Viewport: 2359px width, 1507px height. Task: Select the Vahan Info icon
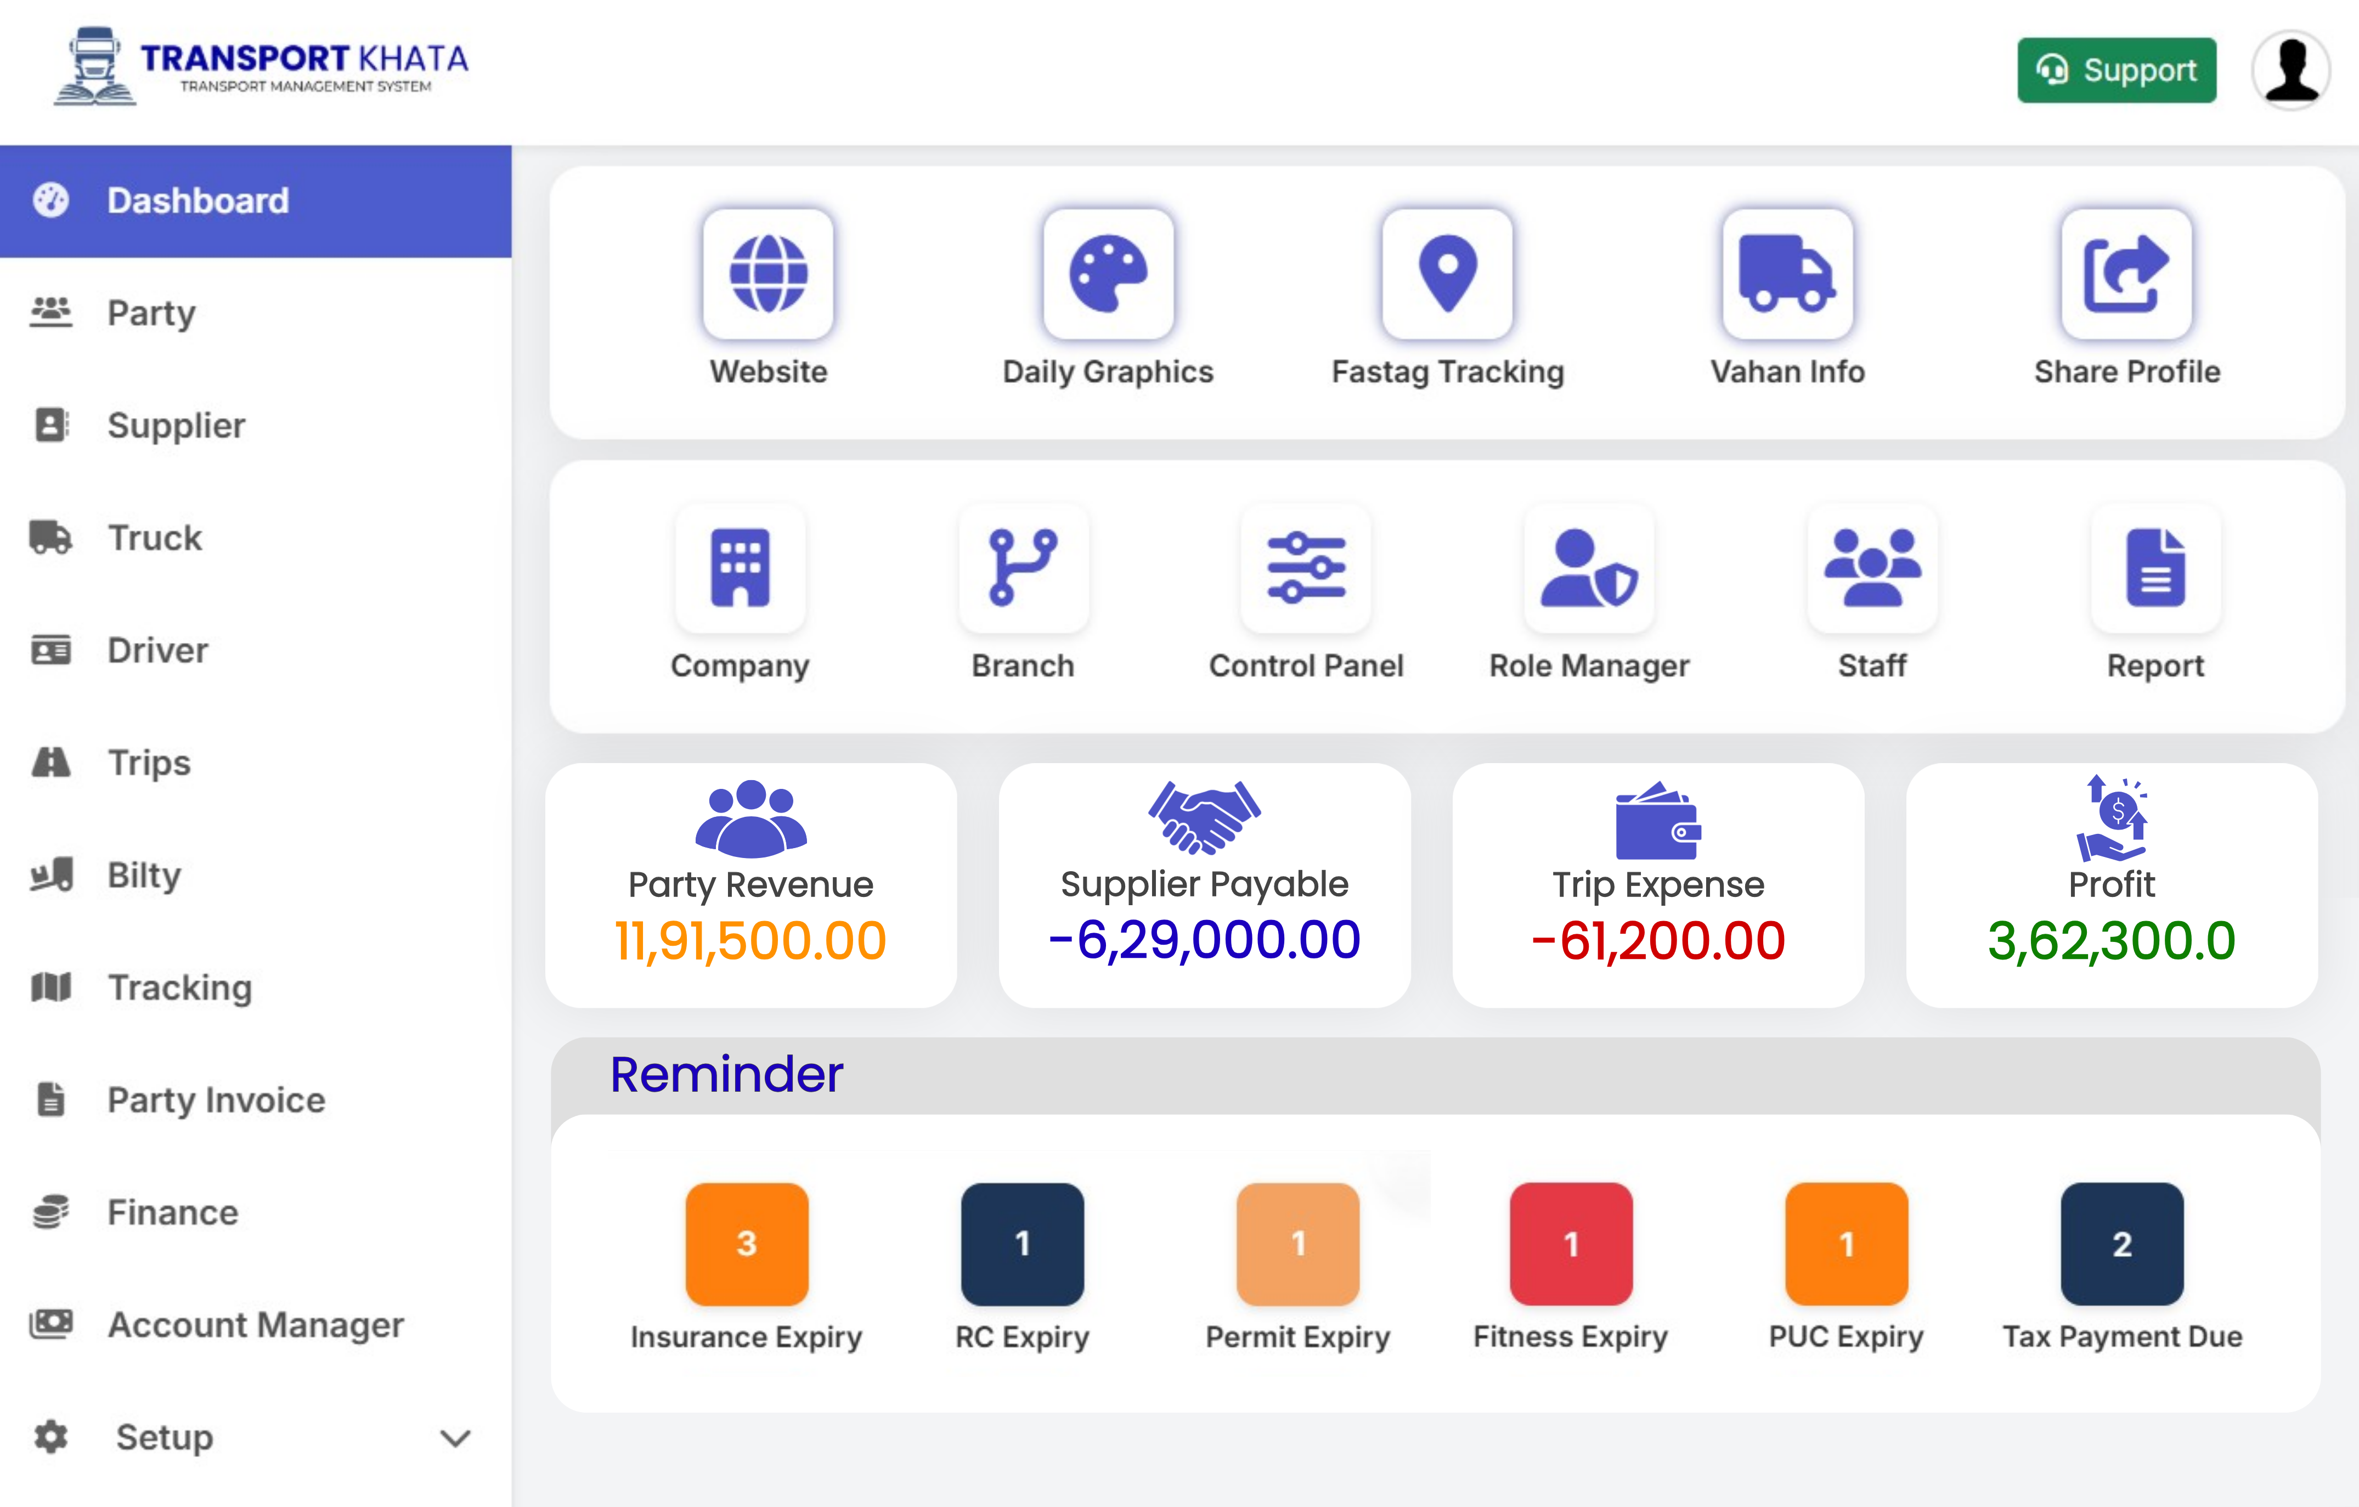coord(1786,275)
